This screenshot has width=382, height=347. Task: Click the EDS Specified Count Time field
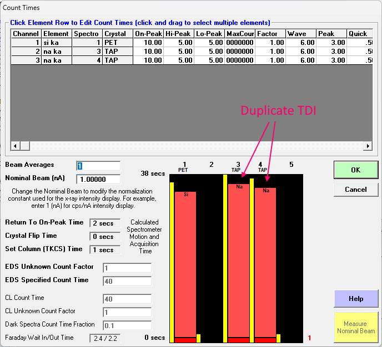(x=127, y=282)
